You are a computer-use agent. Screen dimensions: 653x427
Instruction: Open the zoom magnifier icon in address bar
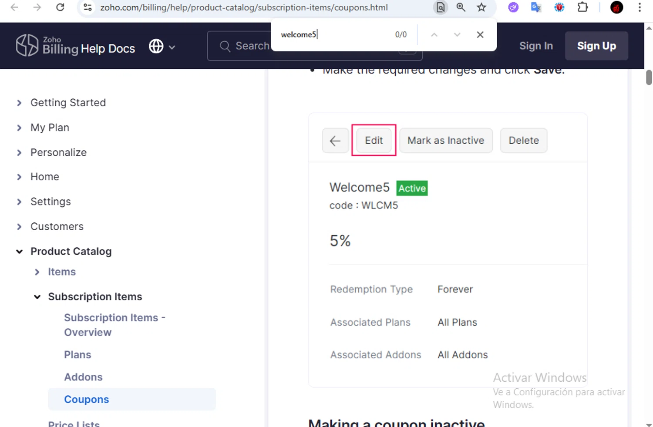tap(461, 7)
